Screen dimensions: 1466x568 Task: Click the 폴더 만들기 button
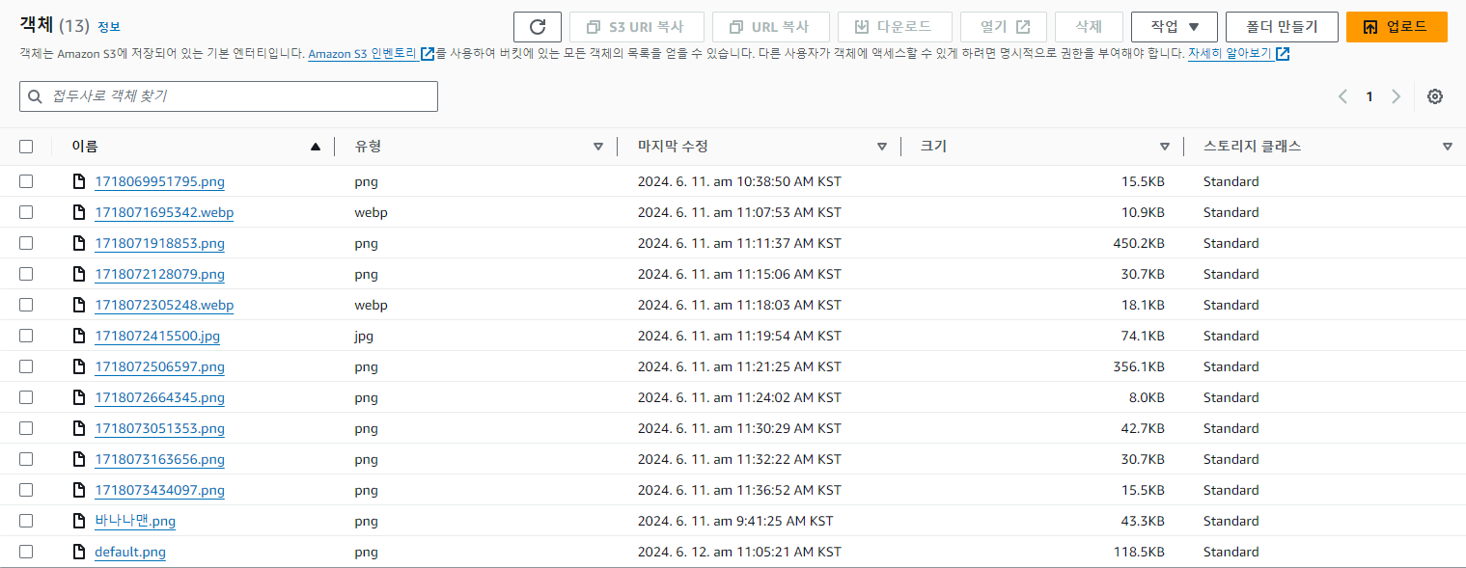coord(1281,27)
